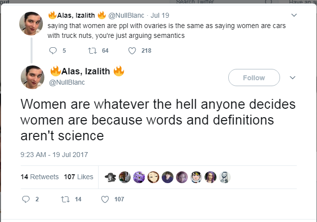317x222 pixels.
Task: Click profile photo of parent tweet
Action: coord(31,24)
